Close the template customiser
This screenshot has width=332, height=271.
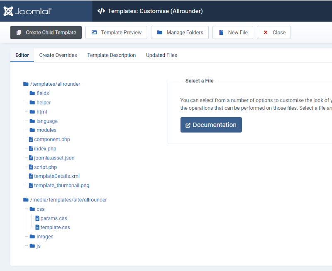pyautogui.click(x=274, y=32)
